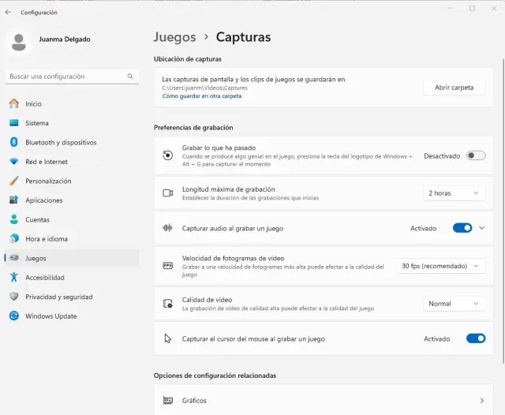Image resolution: width=505 pixels, height=415 pixels.
Task: Click the Abrir carpeta button
Action: pyautogui.click(x=454, y=88)
